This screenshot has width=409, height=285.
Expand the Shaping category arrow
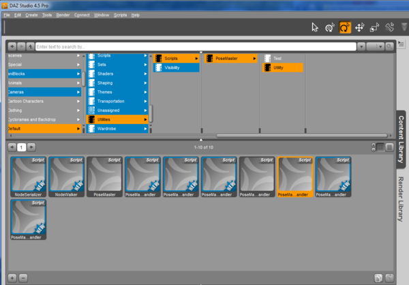(145, 82)
